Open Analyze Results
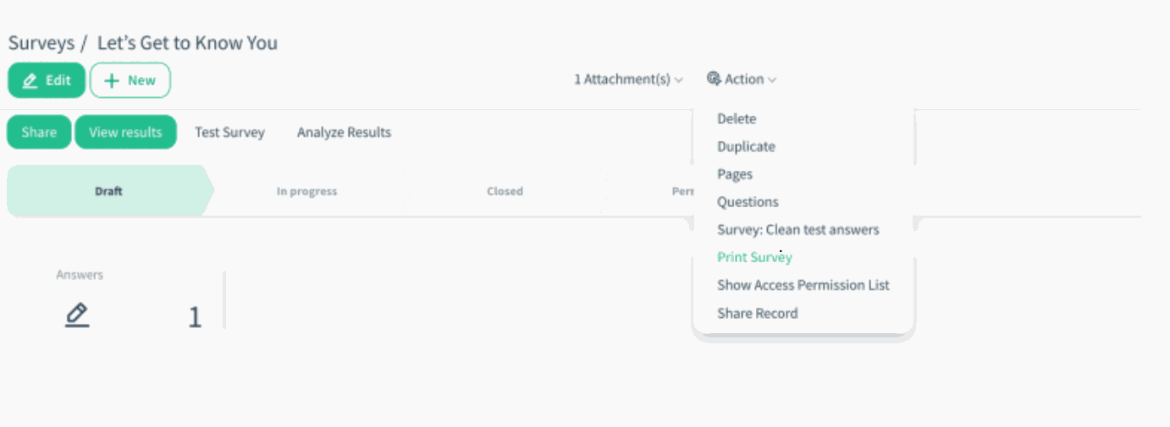The image size is (1170, 427). coord(344,132)
